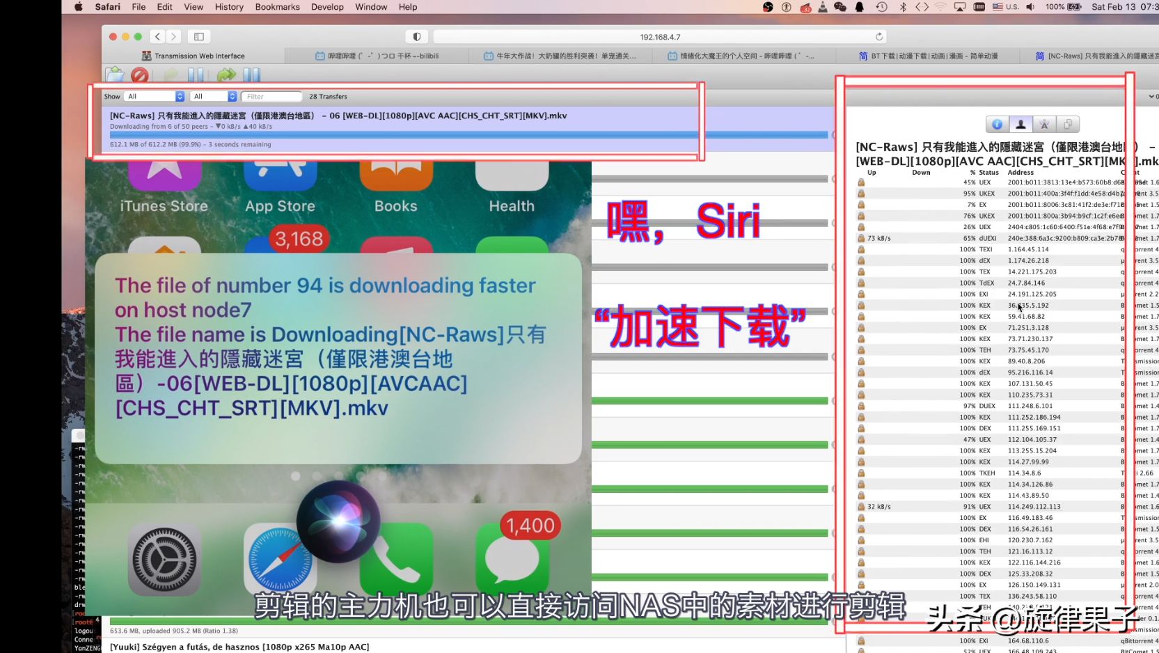Click peer address 14.221.175.203

point(1032,272)
